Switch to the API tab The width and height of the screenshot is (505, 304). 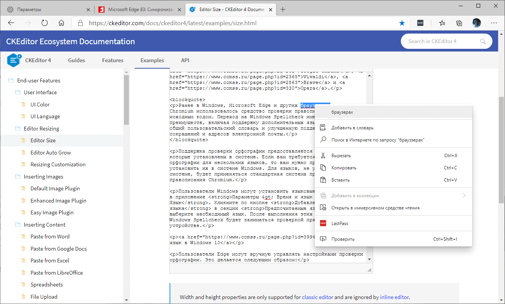pyautogui.click(x=185, y=60)
